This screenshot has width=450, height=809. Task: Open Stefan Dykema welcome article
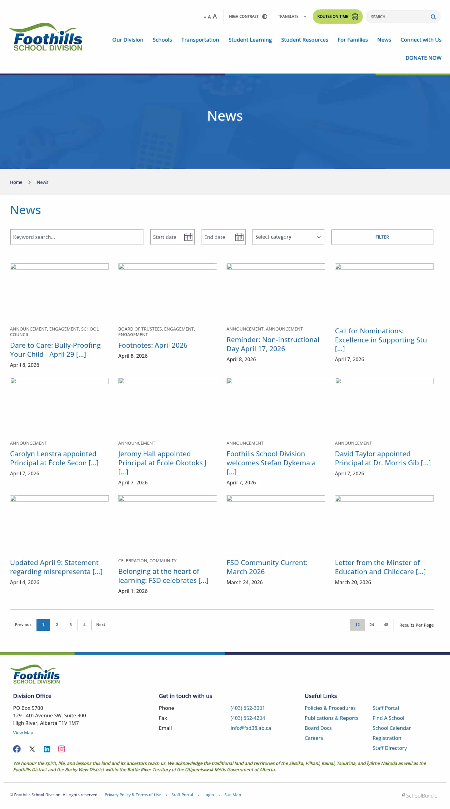[x=271, y=463]
